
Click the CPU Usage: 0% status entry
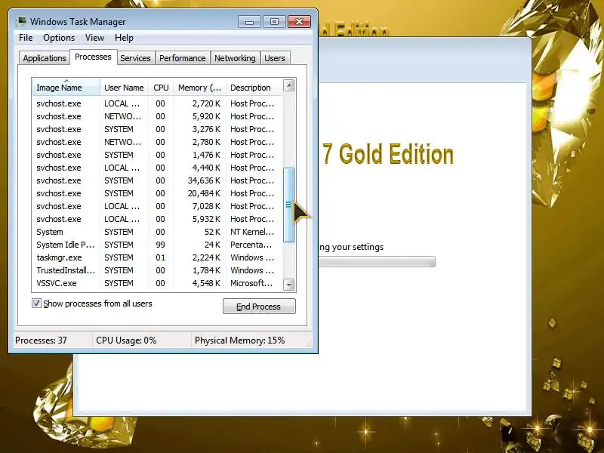coord(126,341)
